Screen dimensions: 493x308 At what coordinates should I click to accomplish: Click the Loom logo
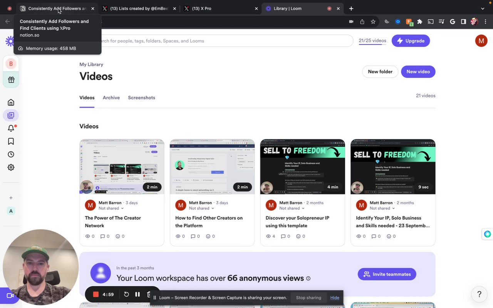click(x=10, y=41)
